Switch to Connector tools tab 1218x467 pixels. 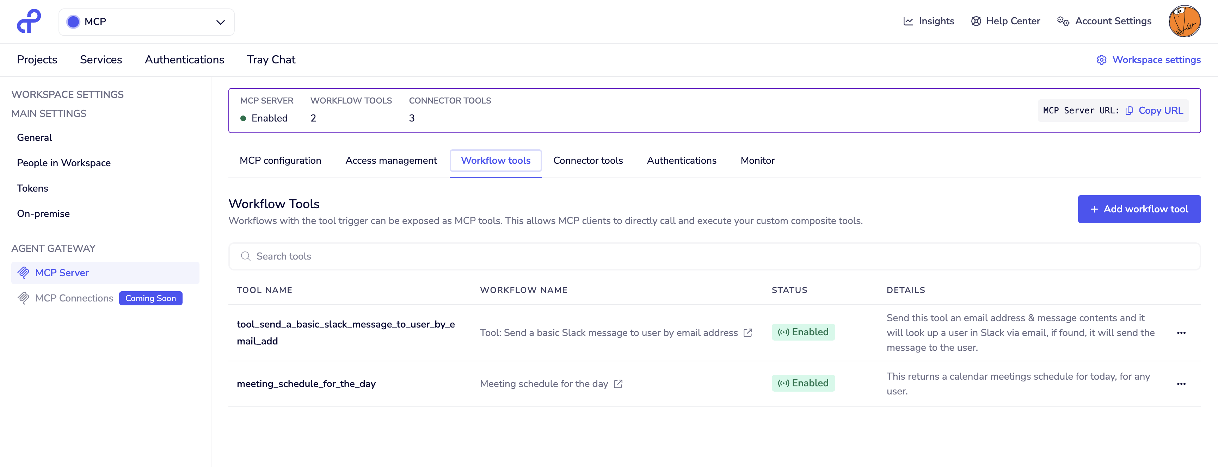(x=588, y=161)
